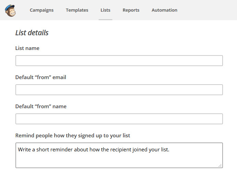
Task: Click the signup reminder text area
Action: coord(119,155)
